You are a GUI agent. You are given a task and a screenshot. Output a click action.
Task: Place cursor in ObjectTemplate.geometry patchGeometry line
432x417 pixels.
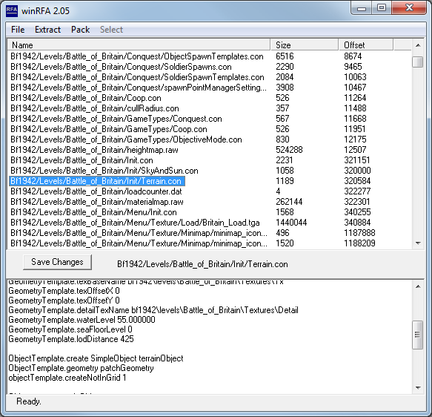tap(81, 368)
